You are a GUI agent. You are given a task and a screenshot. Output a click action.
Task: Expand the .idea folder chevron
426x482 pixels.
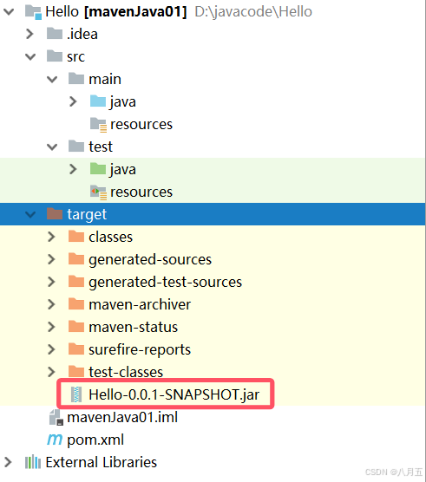click(x=29, y=34)
